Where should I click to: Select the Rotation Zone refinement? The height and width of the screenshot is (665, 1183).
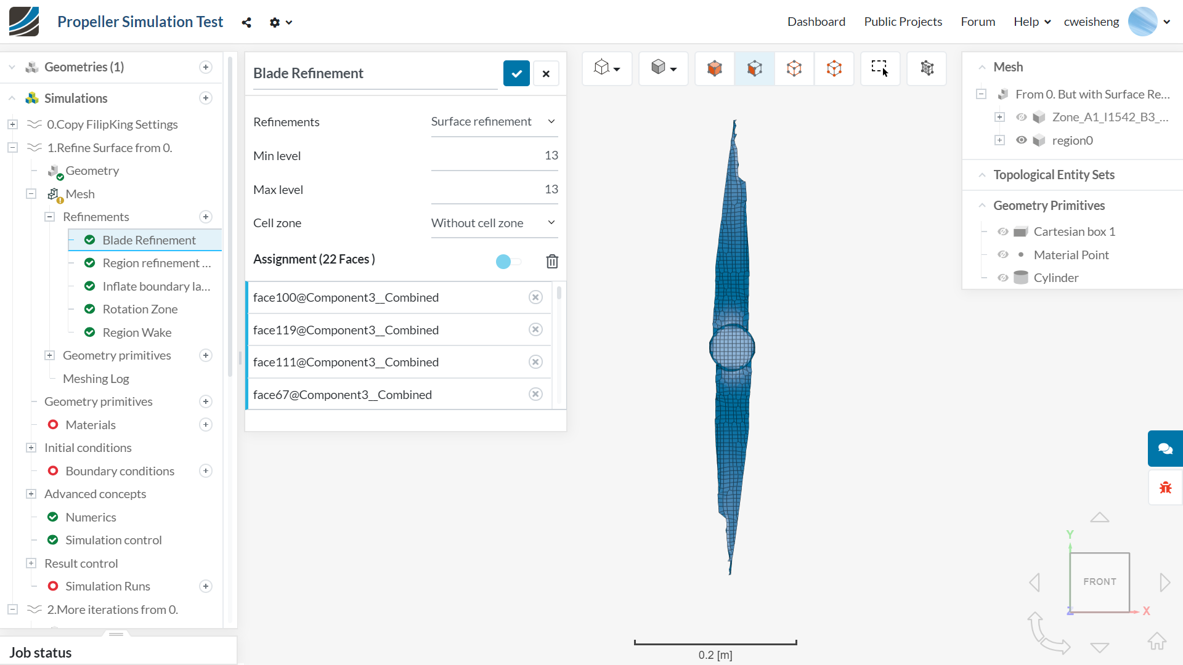[140, 309]
